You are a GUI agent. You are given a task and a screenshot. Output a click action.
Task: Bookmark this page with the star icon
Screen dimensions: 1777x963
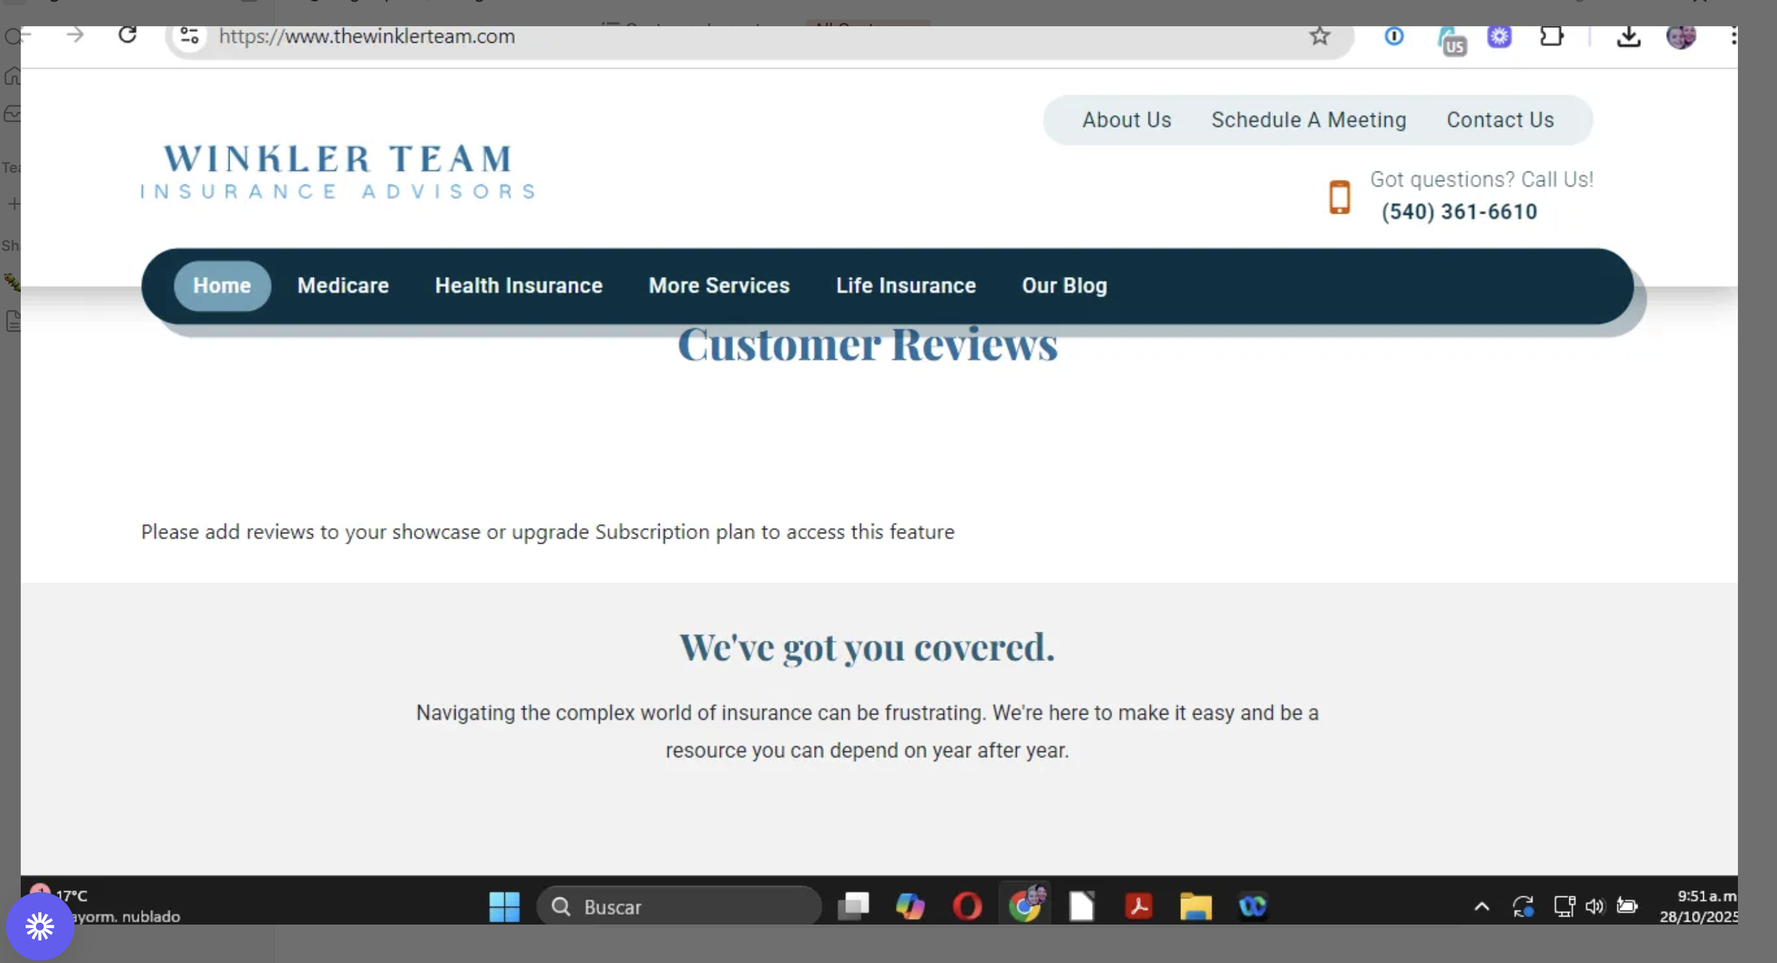pyautogui.click(x=1319, y=36)
